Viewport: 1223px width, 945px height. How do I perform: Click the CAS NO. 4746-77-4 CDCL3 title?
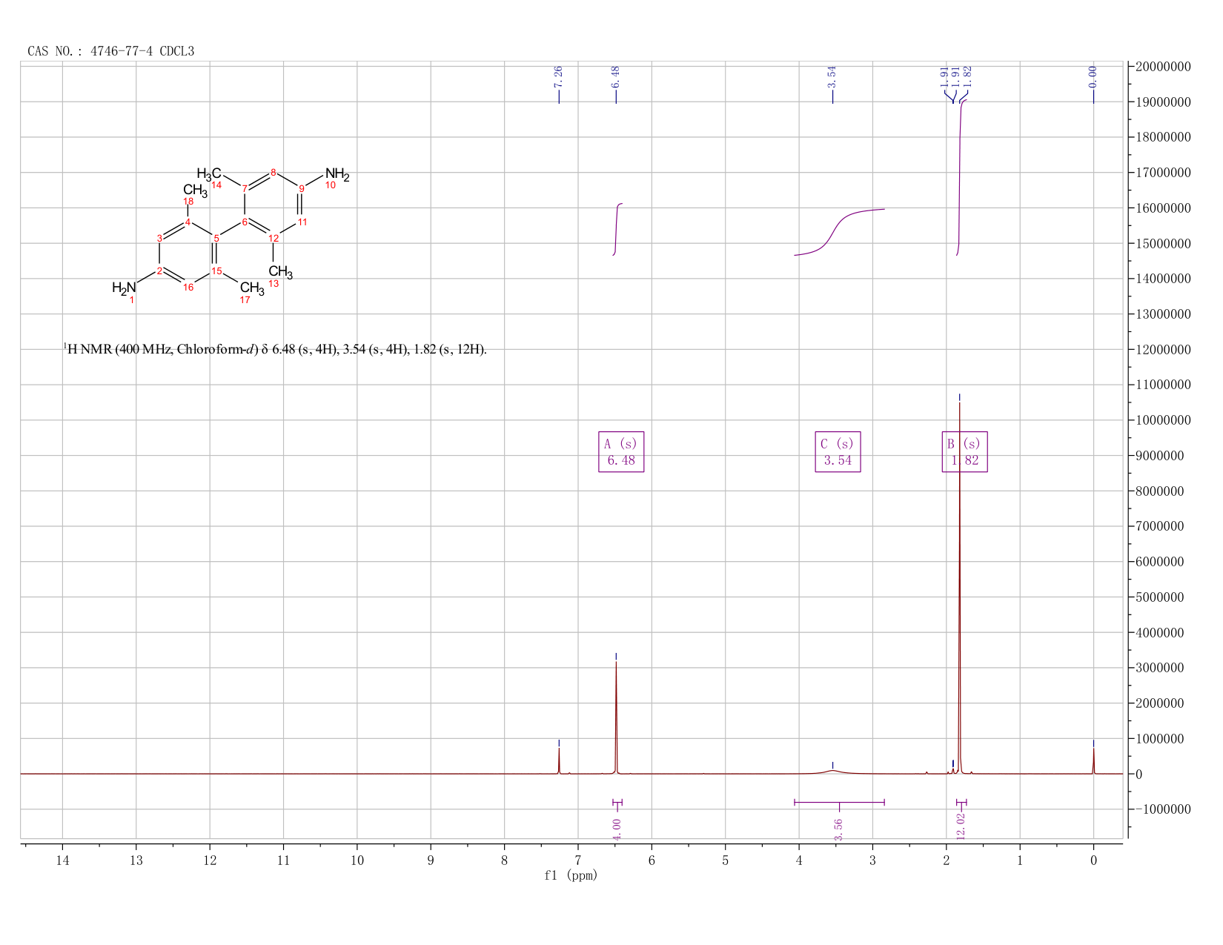(x=110, y=51)
